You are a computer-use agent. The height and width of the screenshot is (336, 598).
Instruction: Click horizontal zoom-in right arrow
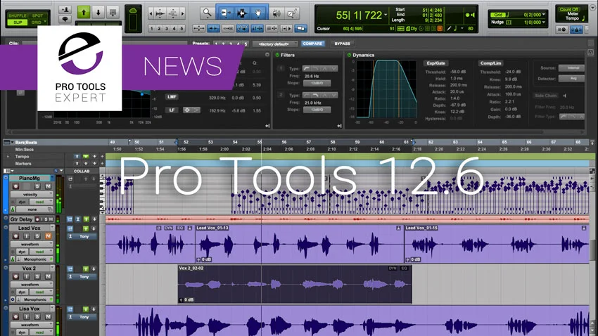tap(183, 14)
